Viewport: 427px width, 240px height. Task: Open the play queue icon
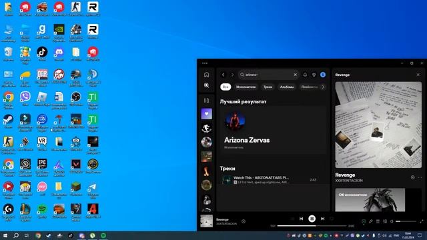(378, 221)
